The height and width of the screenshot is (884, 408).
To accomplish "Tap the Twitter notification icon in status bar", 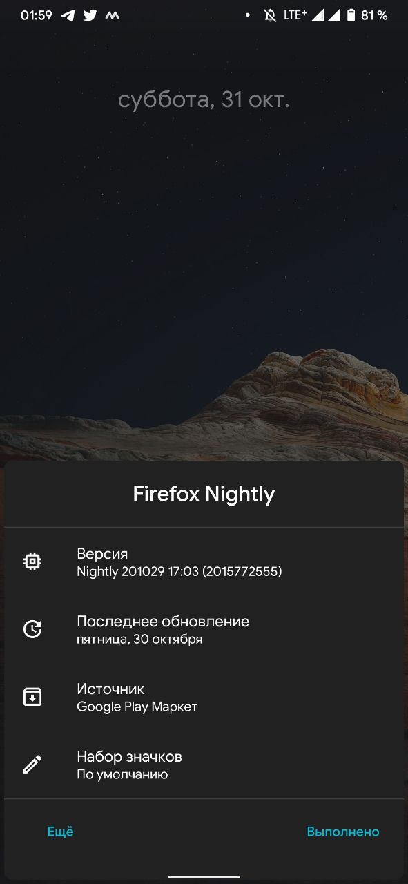I will [90, 15].
